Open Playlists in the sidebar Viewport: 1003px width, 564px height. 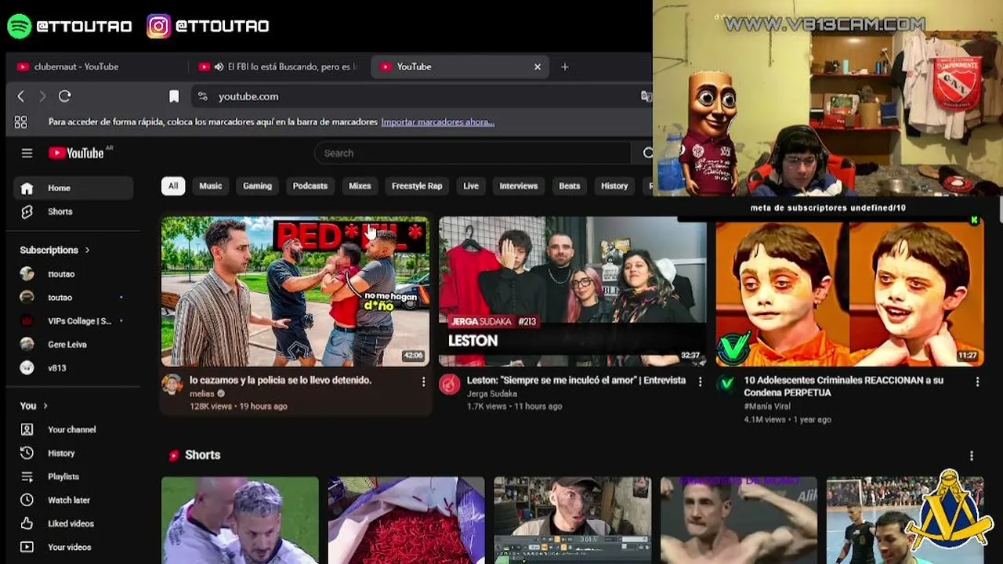(x=74, y=476)
